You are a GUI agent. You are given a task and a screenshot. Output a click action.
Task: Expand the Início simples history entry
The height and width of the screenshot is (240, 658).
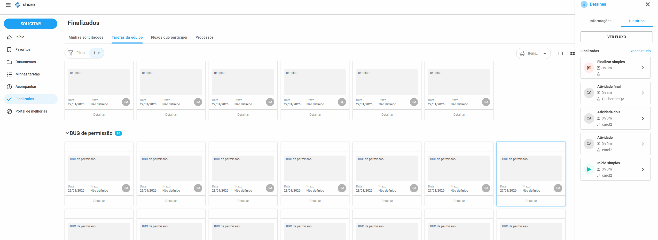click(x=643, y=169)
